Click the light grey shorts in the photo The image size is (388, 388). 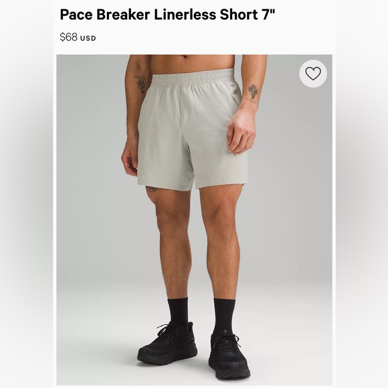pos(192,130)
